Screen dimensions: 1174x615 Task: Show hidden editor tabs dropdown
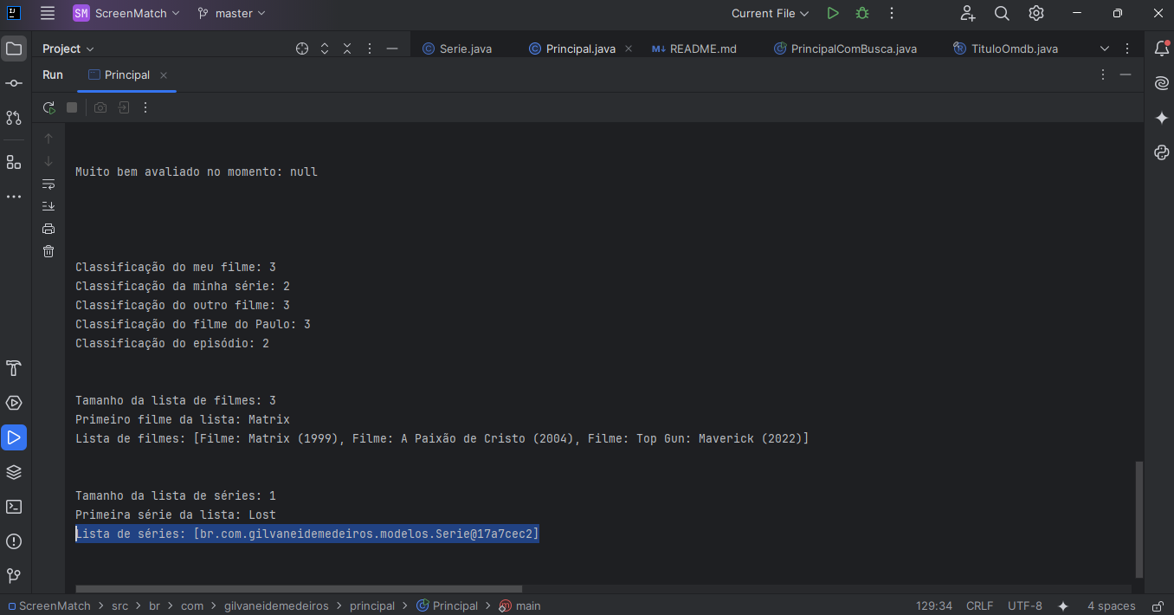pyautogui.click(x=1104, y=49)
